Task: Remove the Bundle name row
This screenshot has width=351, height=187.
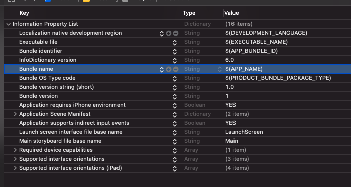Action: coord(176,69)
